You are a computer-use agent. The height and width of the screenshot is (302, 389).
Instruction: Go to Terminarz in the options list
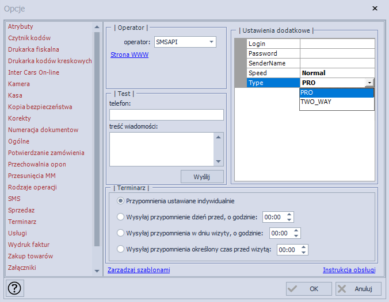[x=22, y=222]
